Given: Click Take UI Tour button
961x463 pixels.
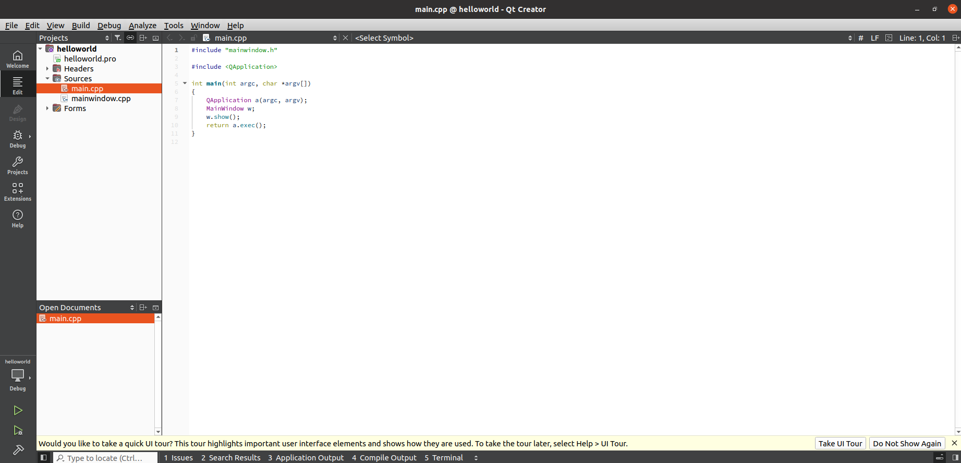Looking at the screenshot, I should coord(840,443).
